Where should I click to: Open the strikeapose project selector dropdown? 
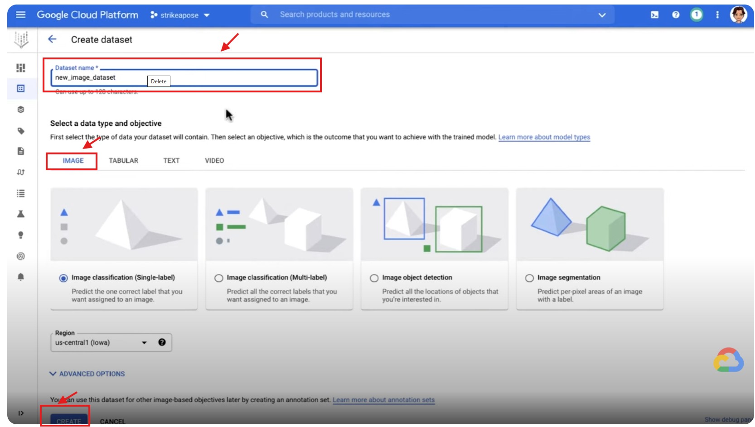pyautogui.click(x=180, y=15)
